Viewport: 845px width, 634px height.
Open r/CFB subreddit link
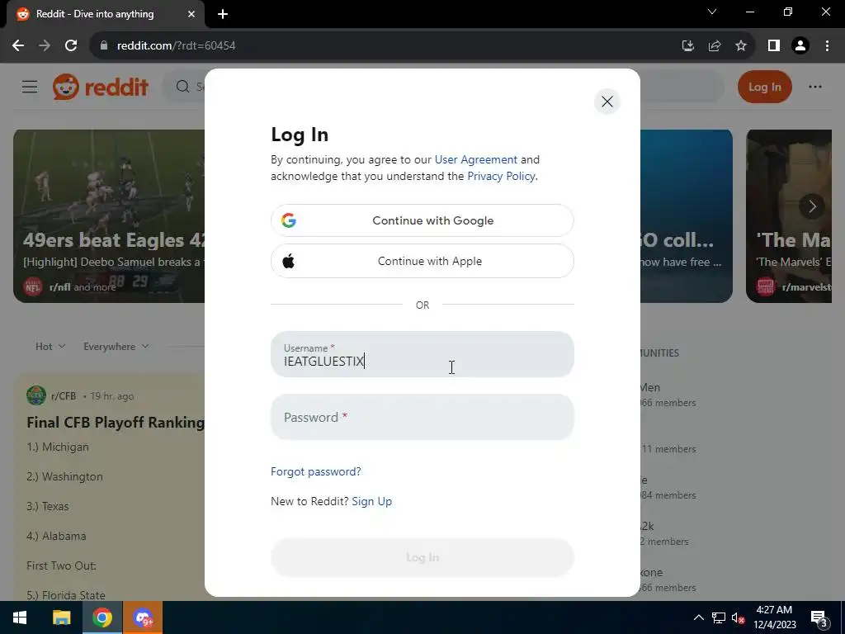(64, 396)
